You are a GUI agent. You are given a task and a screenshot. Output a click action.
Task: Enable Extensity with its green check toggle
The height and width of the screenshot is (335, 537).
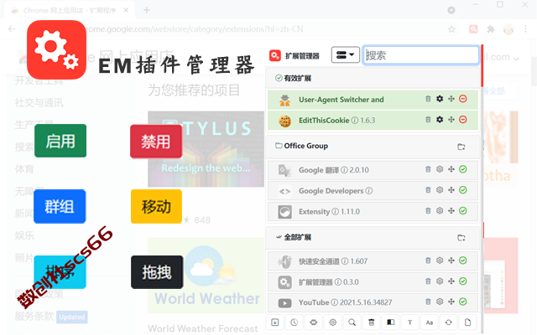point(463,211)
